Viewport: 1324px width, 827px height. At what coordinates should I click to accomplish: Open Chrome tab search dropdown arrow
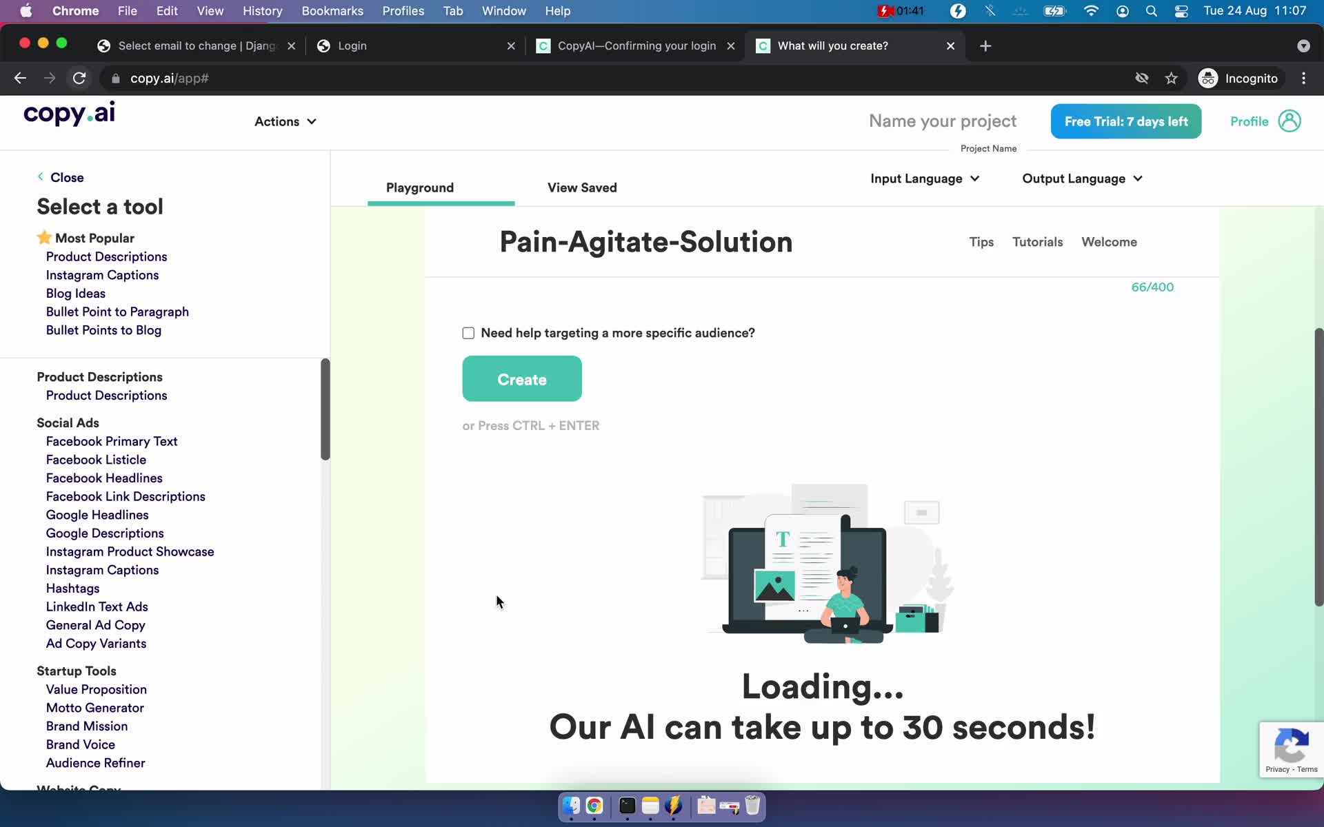(1303, 45)
